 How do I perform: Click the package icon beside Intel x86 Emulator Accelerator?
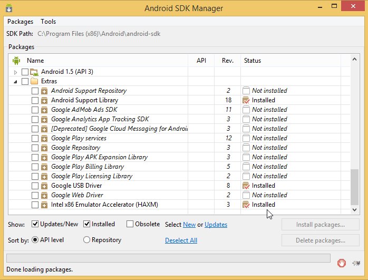(x=44, y=205)
